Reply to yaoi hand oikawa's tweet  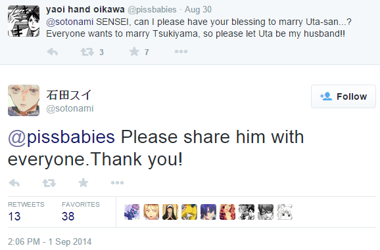click(53, 52)
